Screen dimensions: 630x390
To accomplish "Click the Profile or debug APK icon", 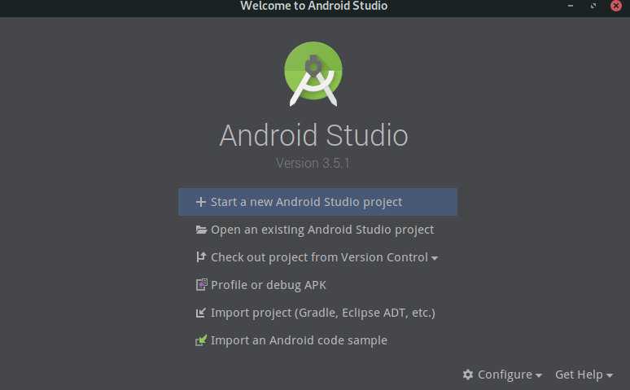I will (x=201, y=285).
